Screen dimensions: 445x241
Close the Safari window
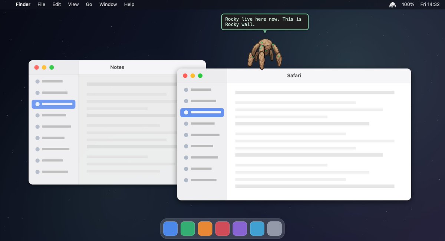(185, 76)
